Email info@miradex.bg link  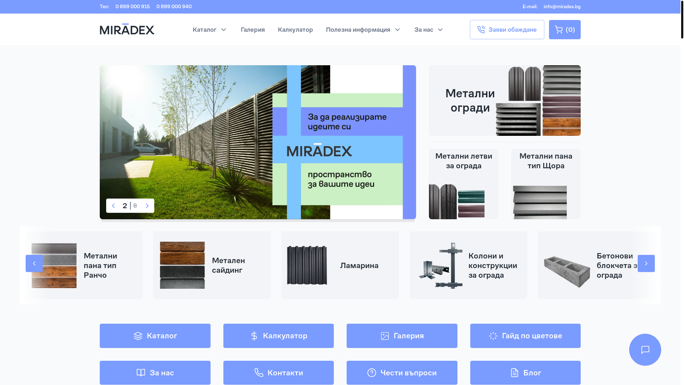coord(562,6)
